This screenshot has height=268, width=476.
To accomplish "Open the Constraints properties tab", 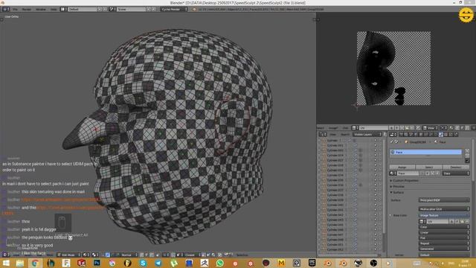I will (425, 134).
